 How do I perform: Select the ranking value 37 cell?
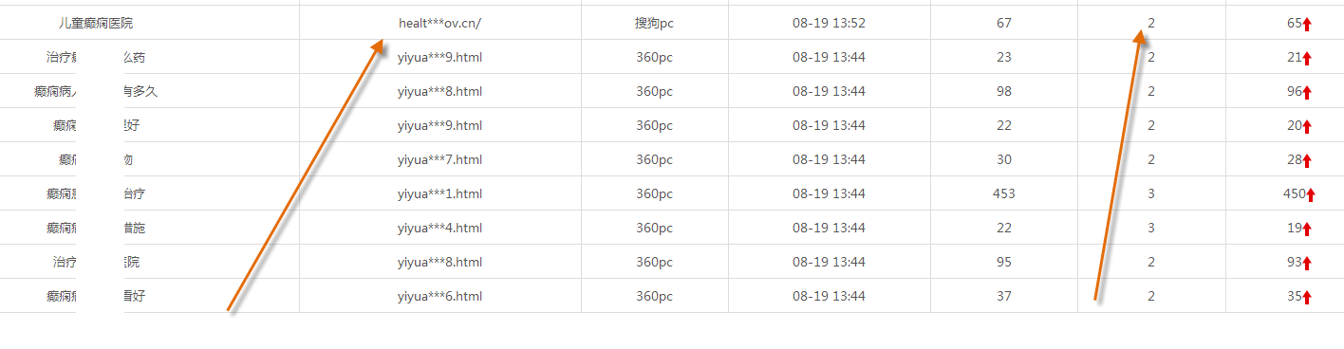[x=1004, y=296]
